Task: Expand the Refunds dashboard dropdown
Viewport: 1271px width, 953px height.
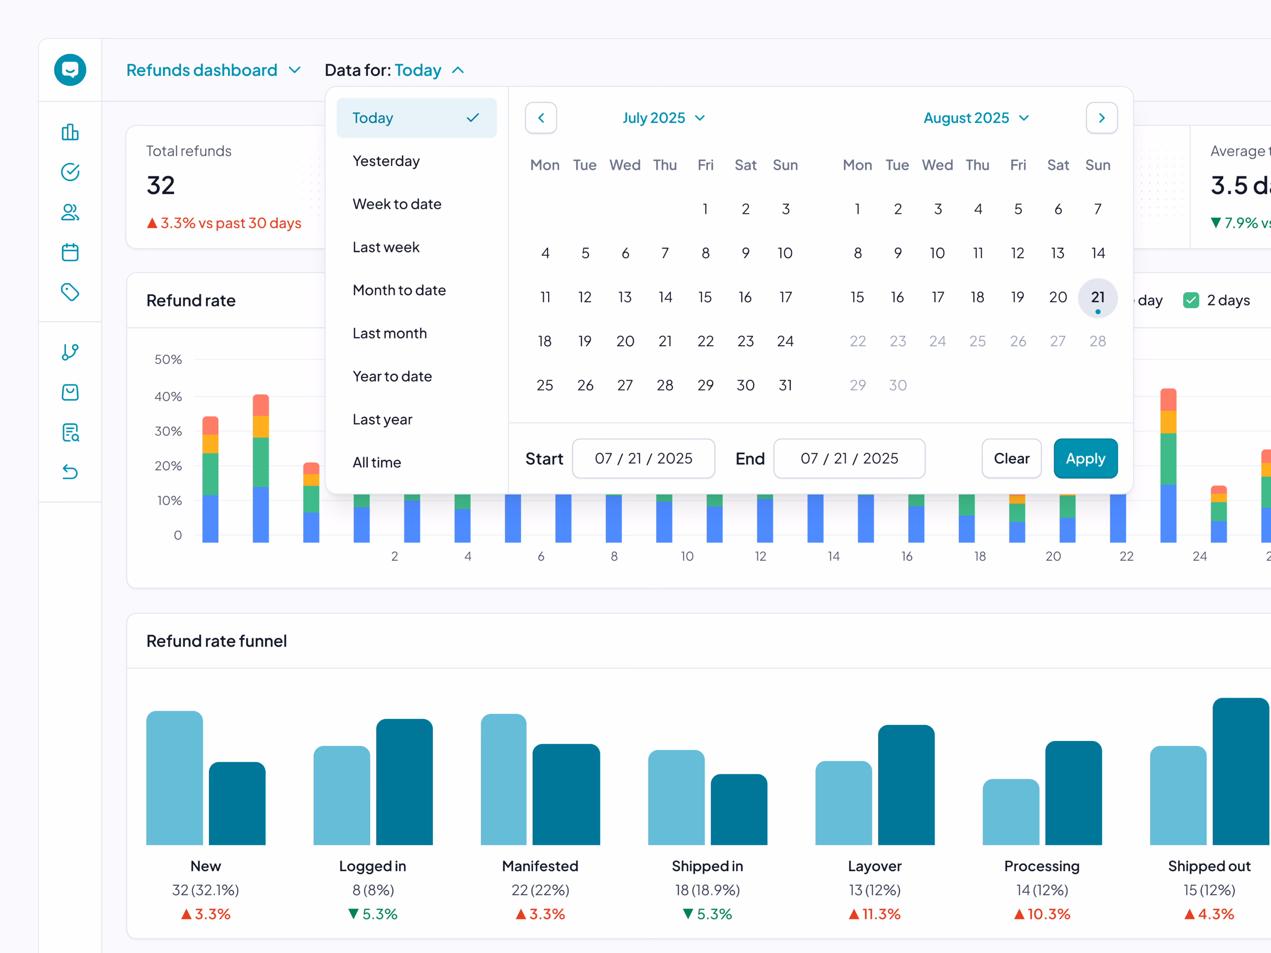Action: point(213,70)
